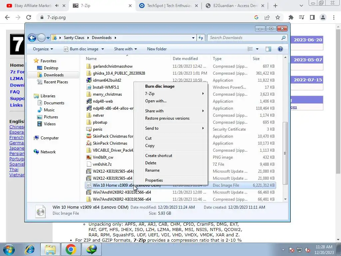Open new tab with plus button
Screen dimensions: 341x256
[275, 6]
